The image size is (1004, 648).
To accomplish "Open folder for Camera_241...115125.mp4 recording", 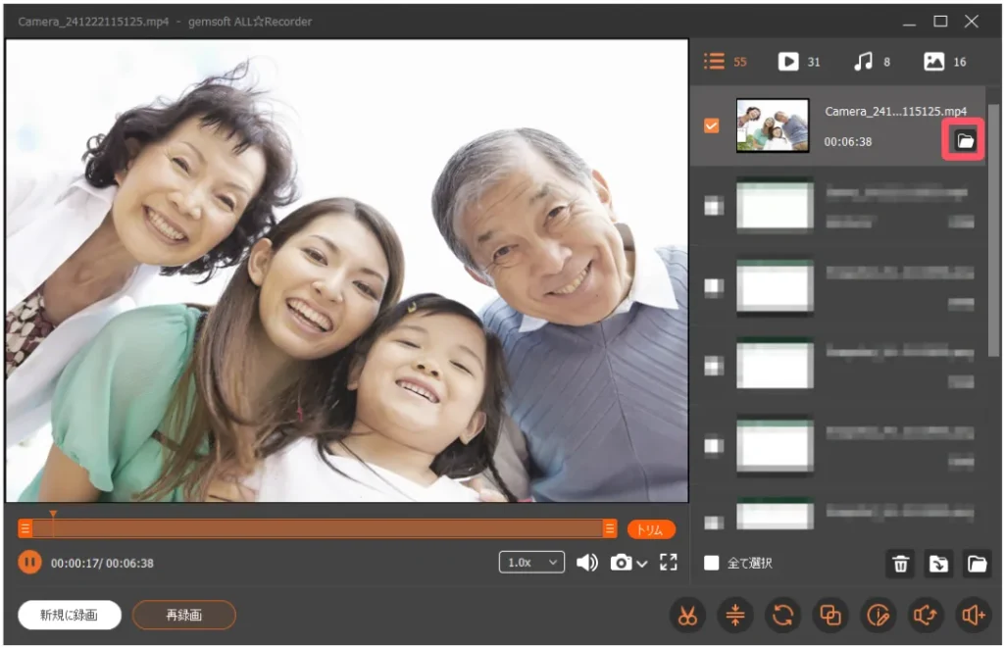I will pyautogui.click(x=965, y=141).
